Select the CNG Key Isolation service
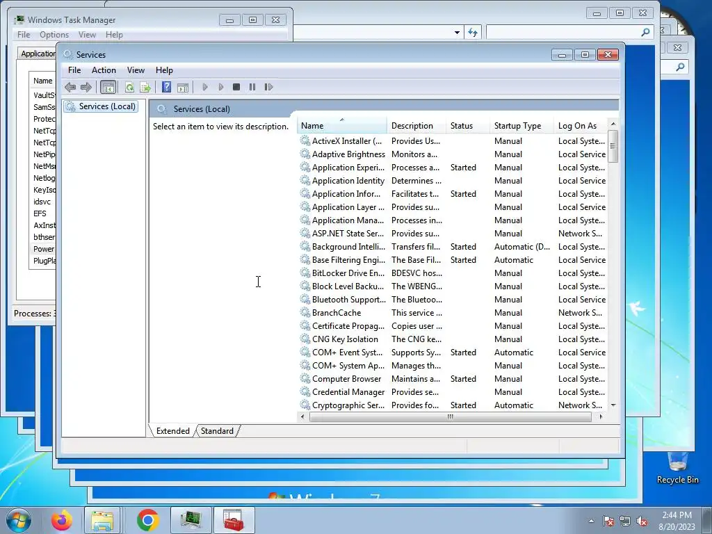Viewport: 712px width, 534px height. coord(453,339)
